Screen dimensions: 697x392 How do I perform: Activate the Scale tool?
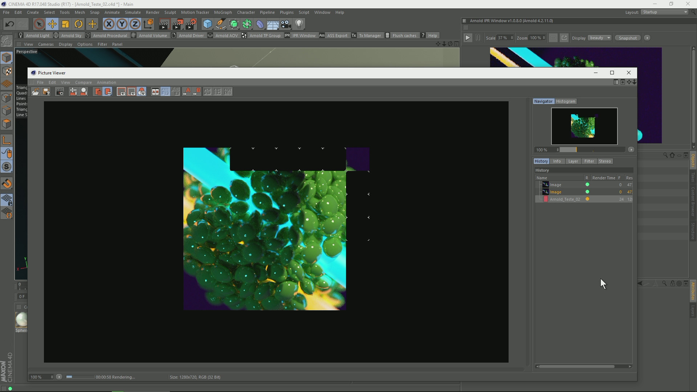pyautogui.click(x=65, y=24)
